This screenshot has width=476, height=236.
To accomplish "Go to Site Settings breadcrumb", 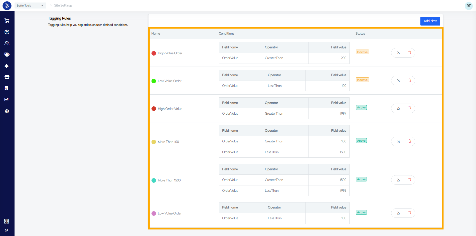I will [63, 6].
